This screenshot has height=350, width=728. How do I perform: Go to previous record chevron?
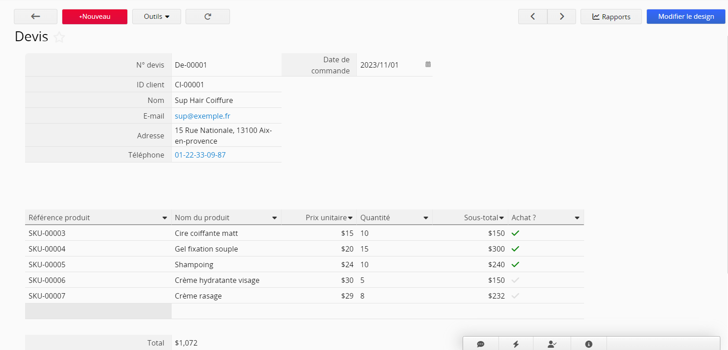pyautogui.click(x=533, y=17)
